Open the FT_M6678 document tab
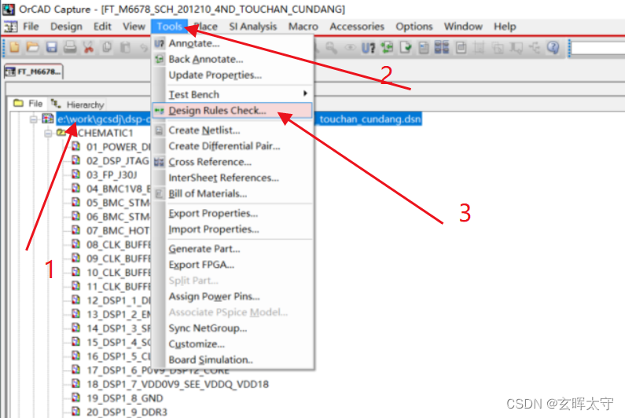Viewport: 625px width, 418px height. coord(34,72)
